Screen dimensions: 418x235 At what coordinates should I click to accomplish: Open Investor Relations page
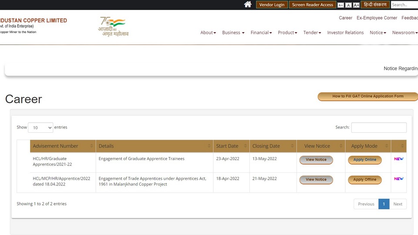[345, 33]
